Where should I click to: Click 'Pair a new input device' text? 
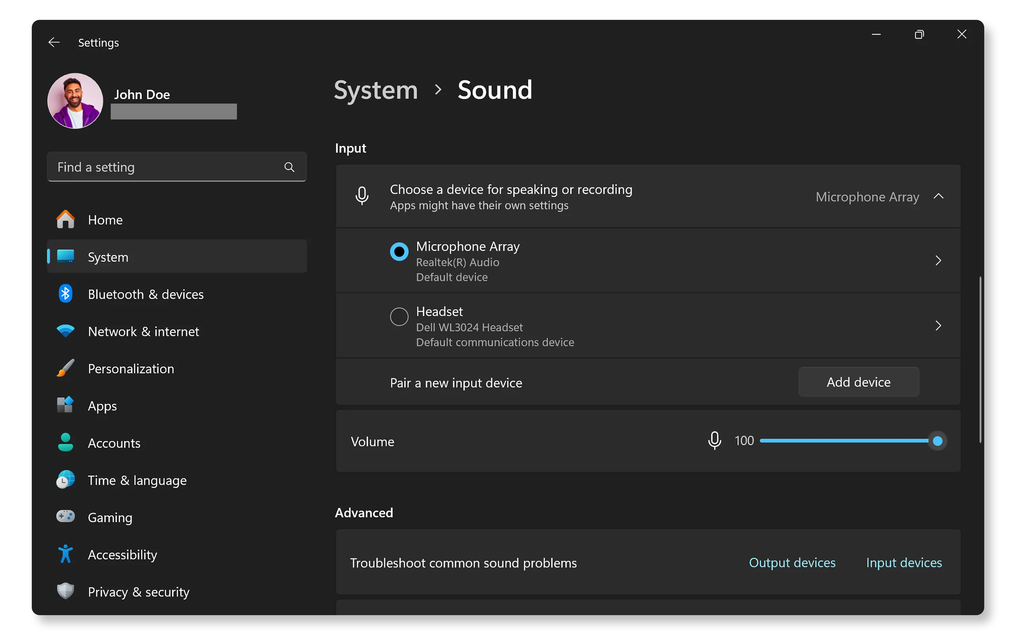click(456, 383)
